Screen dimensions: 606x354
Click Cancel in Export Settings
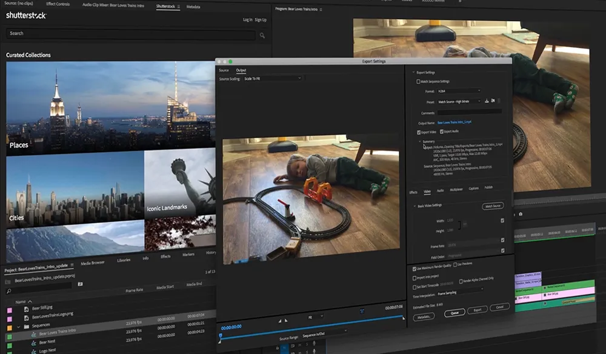click(500, 307)
